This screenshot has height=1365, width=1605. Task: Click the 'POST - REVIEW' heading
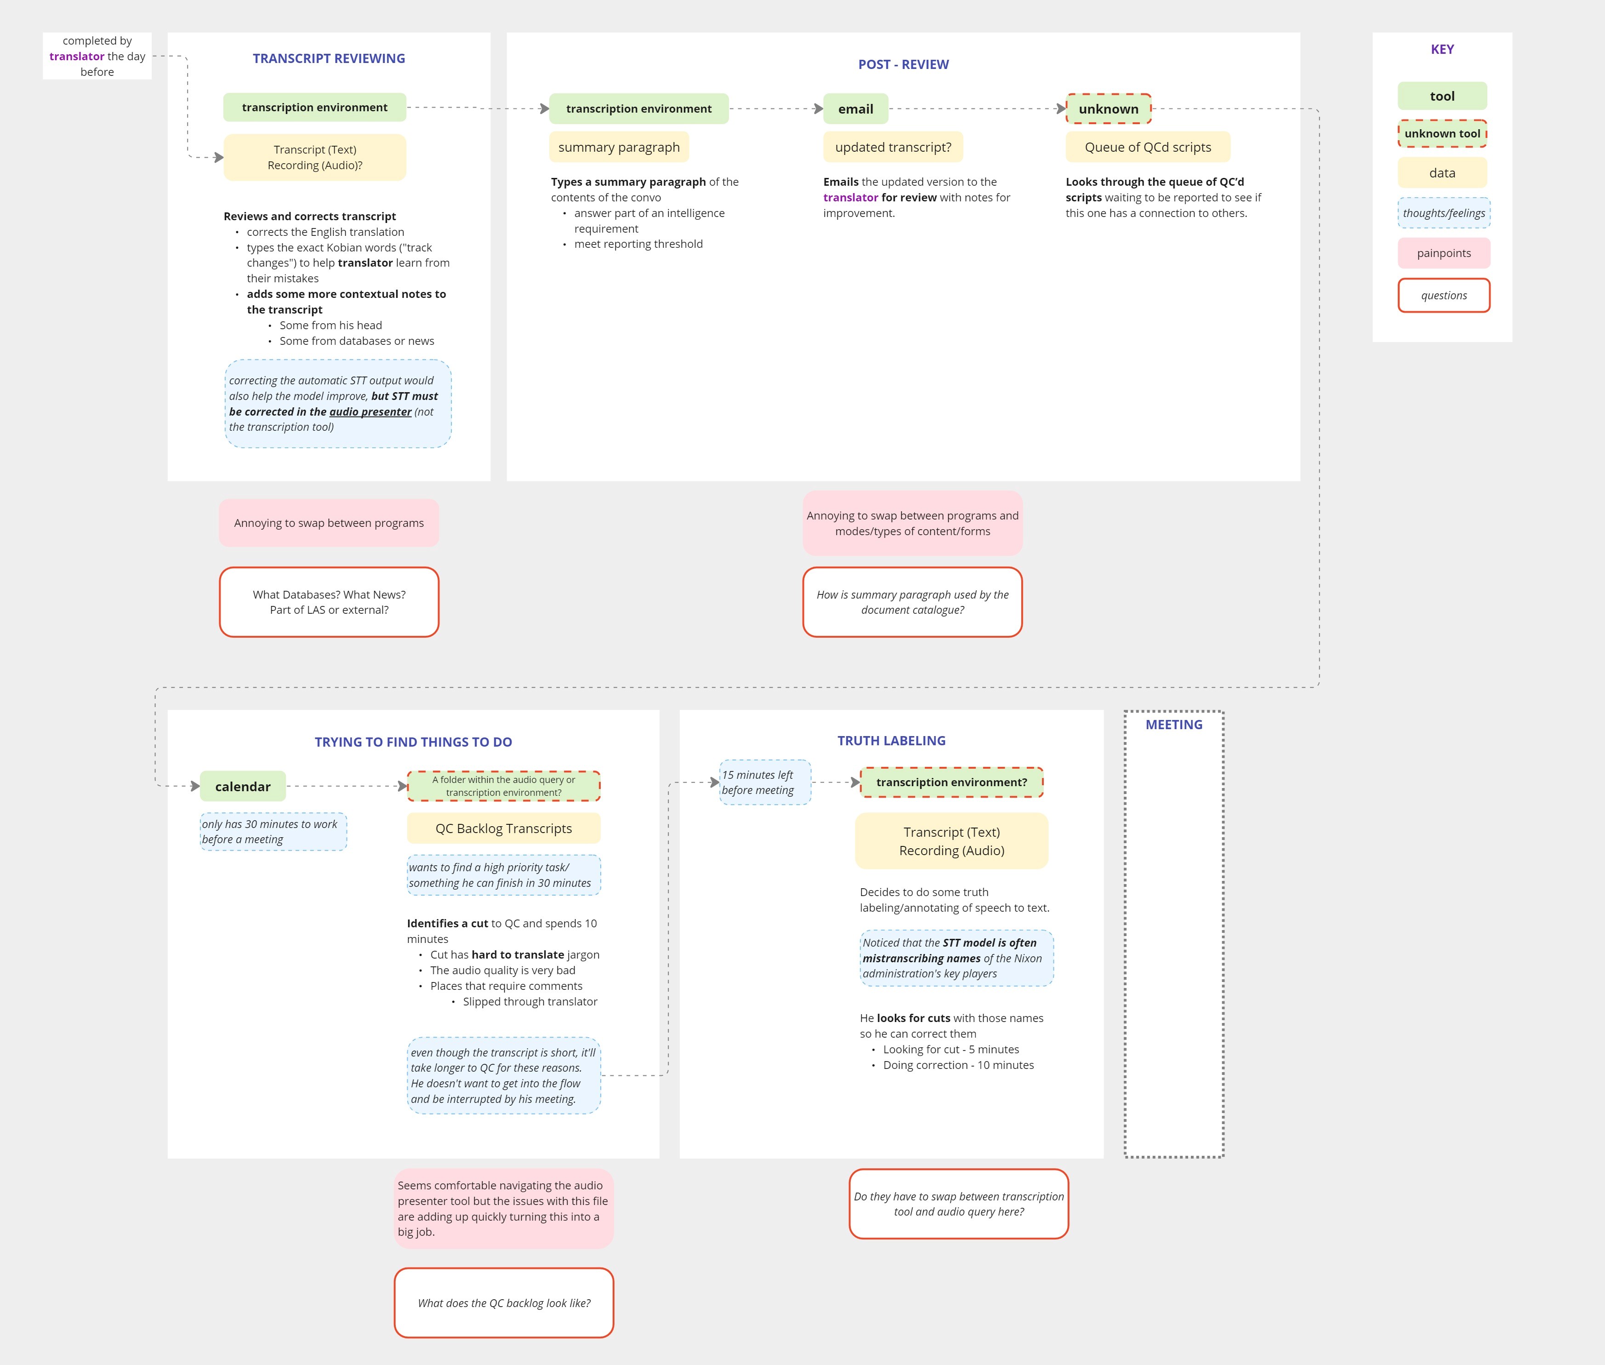pyautogui.click(x=903, y=64)
